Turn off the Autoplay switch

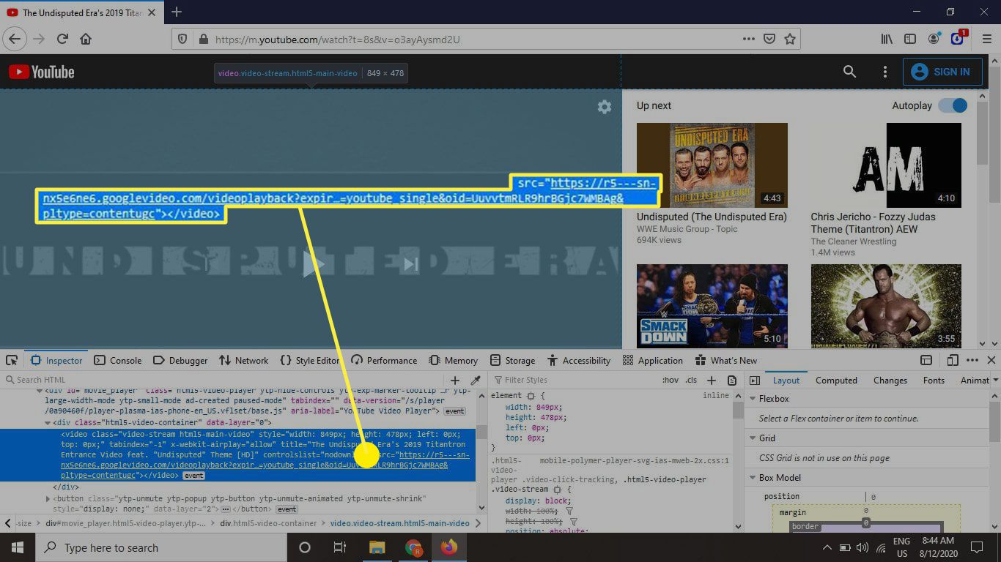[x=953, y=105]
